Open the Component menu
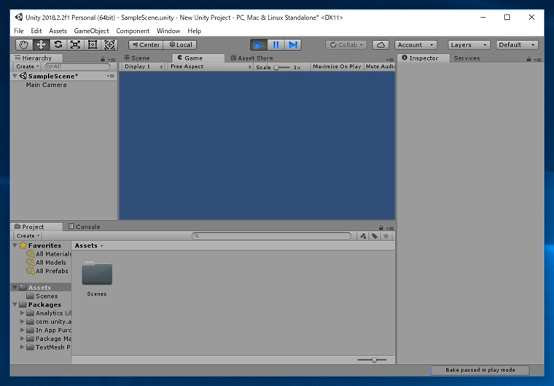The height and width of the screenshot is (386, 554). pyautogui.click(x=133, y=31)
